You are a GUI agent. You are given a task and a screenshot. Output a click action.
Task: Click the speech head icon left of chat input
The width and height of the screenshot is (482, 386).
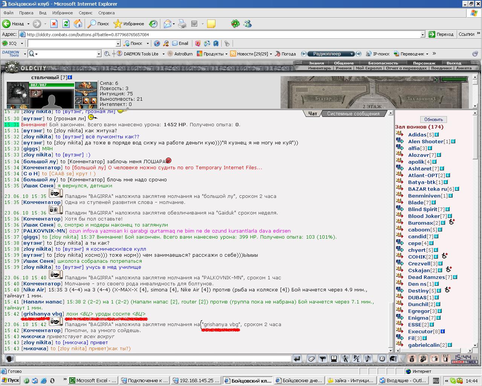pos(10,359)
